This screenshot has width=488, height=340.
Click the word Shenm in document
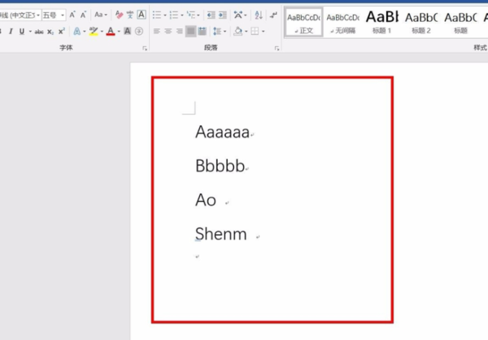pos(220,233)
